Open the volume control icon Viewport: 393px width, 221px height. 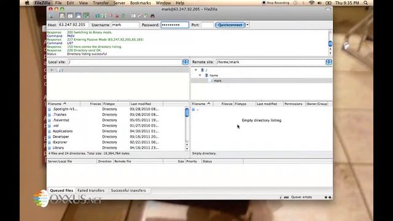(x=319, y=3)
